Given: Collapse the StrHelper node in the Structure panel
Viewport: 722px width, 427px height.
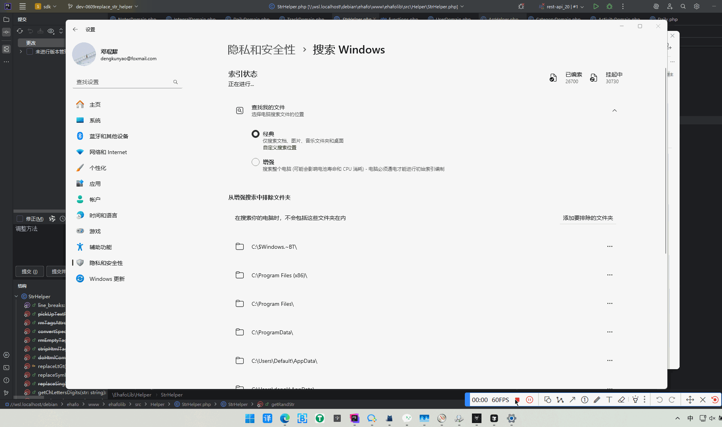Looking at the screenshot, I should click(16, 296).
